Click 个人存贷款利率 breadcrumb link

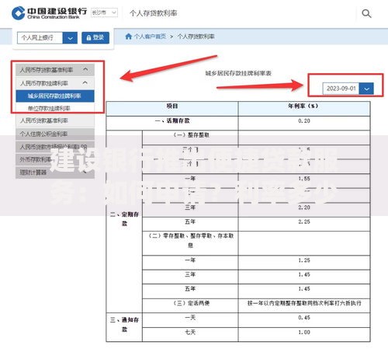click(196, 37)
